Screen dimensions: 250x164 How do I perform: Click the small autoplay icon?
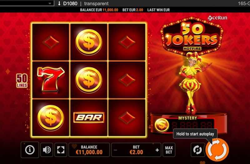point(197,150)
